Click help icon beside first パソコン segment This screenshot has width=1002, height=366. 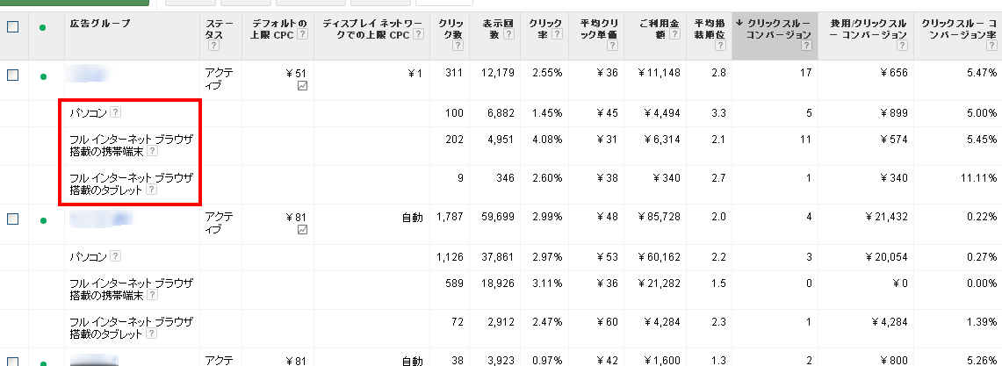pyautogui.click(x=115, y=112)
